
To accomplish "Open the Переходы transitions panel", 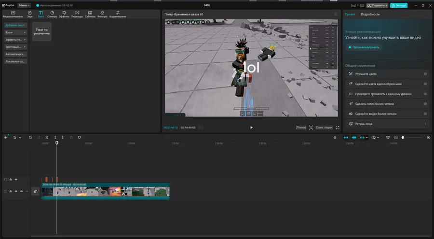I will pos(77,14).
